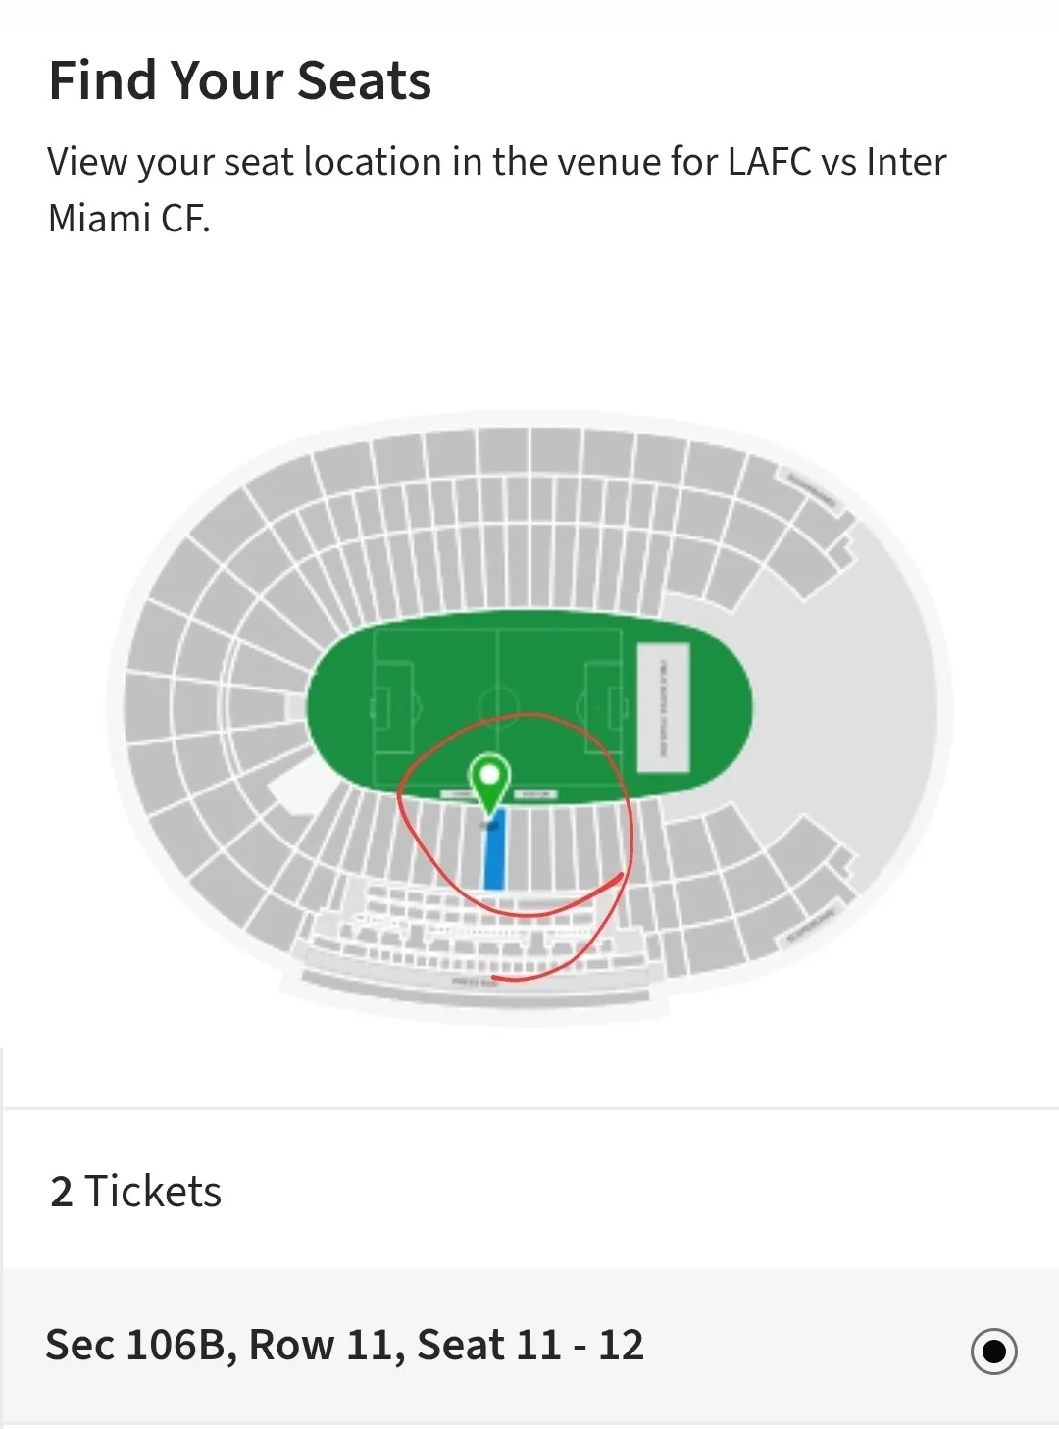Viewport: 1059px width, 1429px height.
Task: Select the Sec 106B ticket radio button
Action: click(993, 1351)
